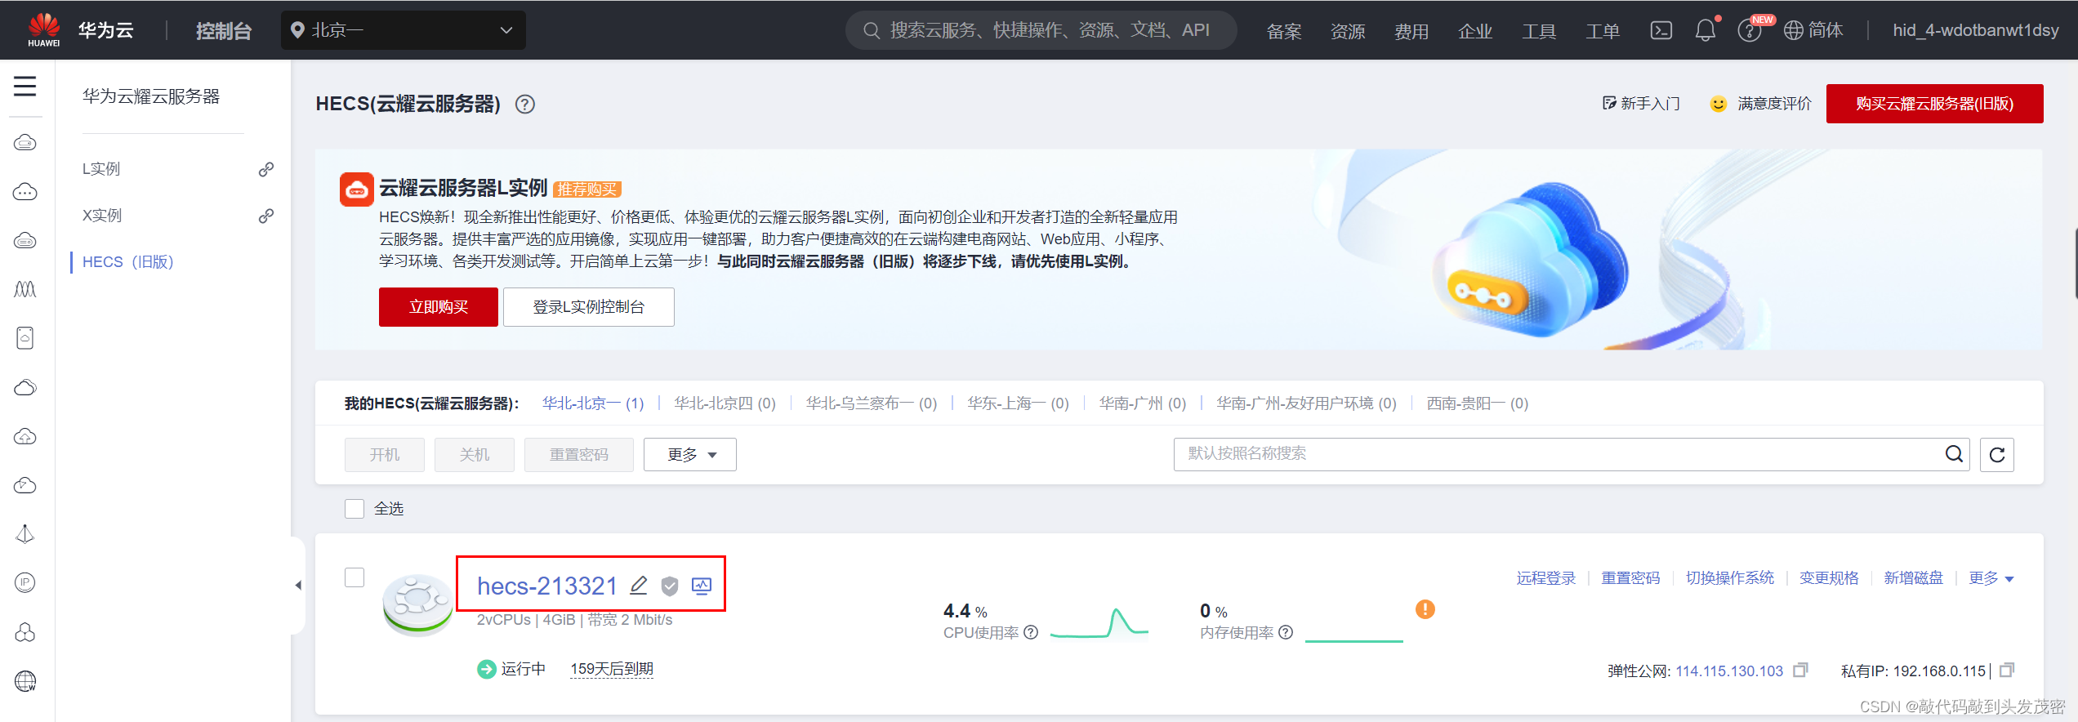2078x722 pixels.
Task: Open the account menu hid_4-wdotbanwt1dsy
Action: (1976, 30)
